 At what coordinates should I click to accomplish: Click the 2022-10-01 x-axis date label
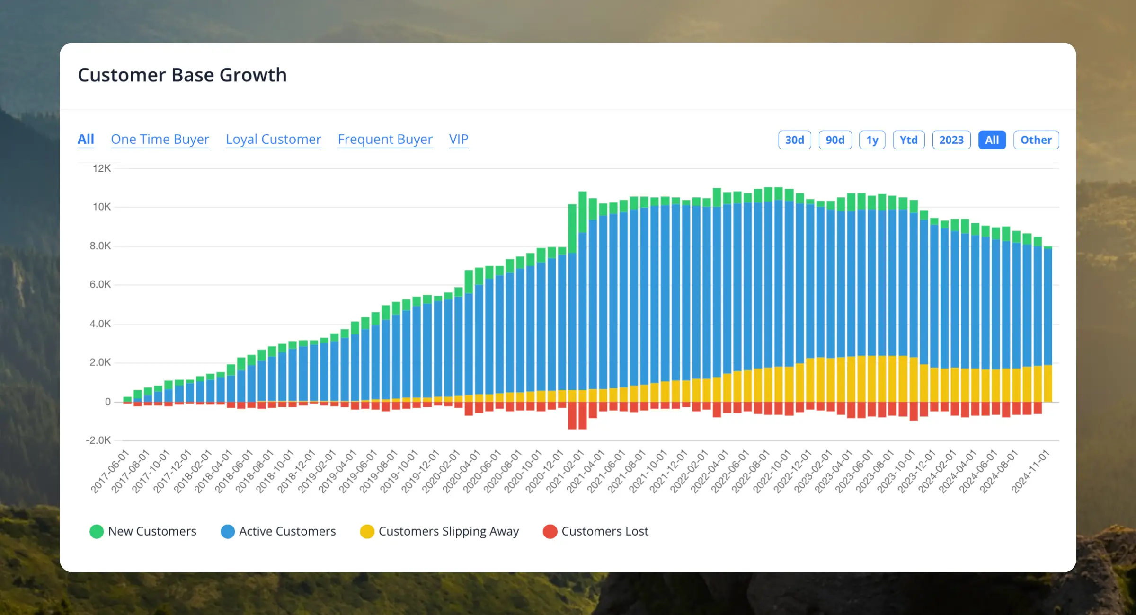coord(772,471)
